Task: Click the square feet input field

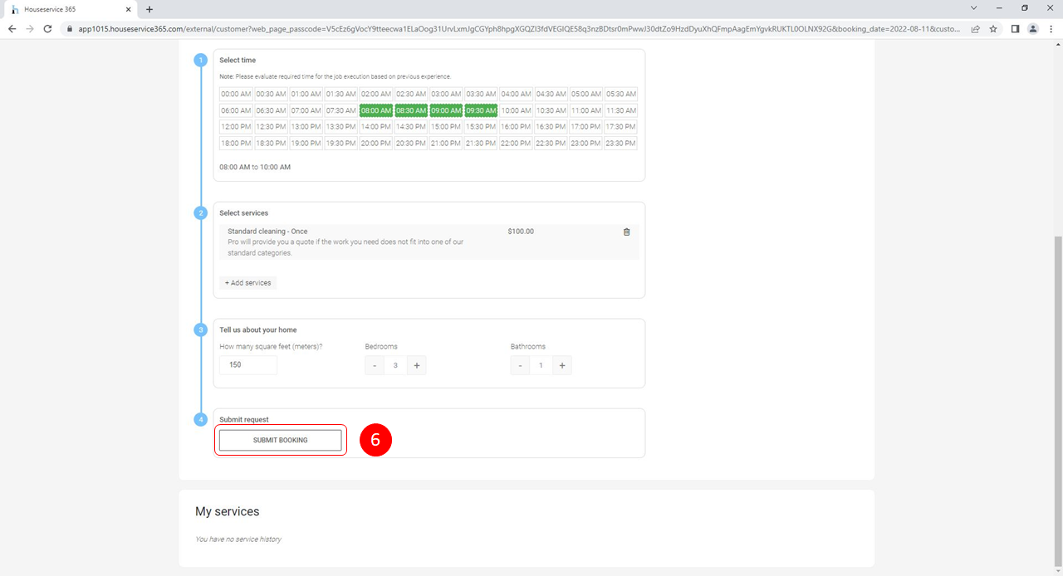Action: (247, 364)
